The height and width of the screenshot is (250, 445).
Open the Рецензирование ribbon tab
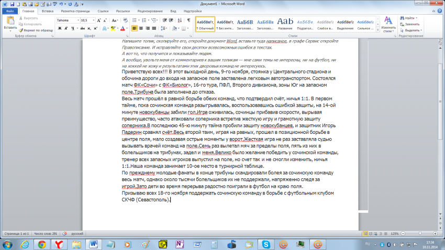pos(135,10)
